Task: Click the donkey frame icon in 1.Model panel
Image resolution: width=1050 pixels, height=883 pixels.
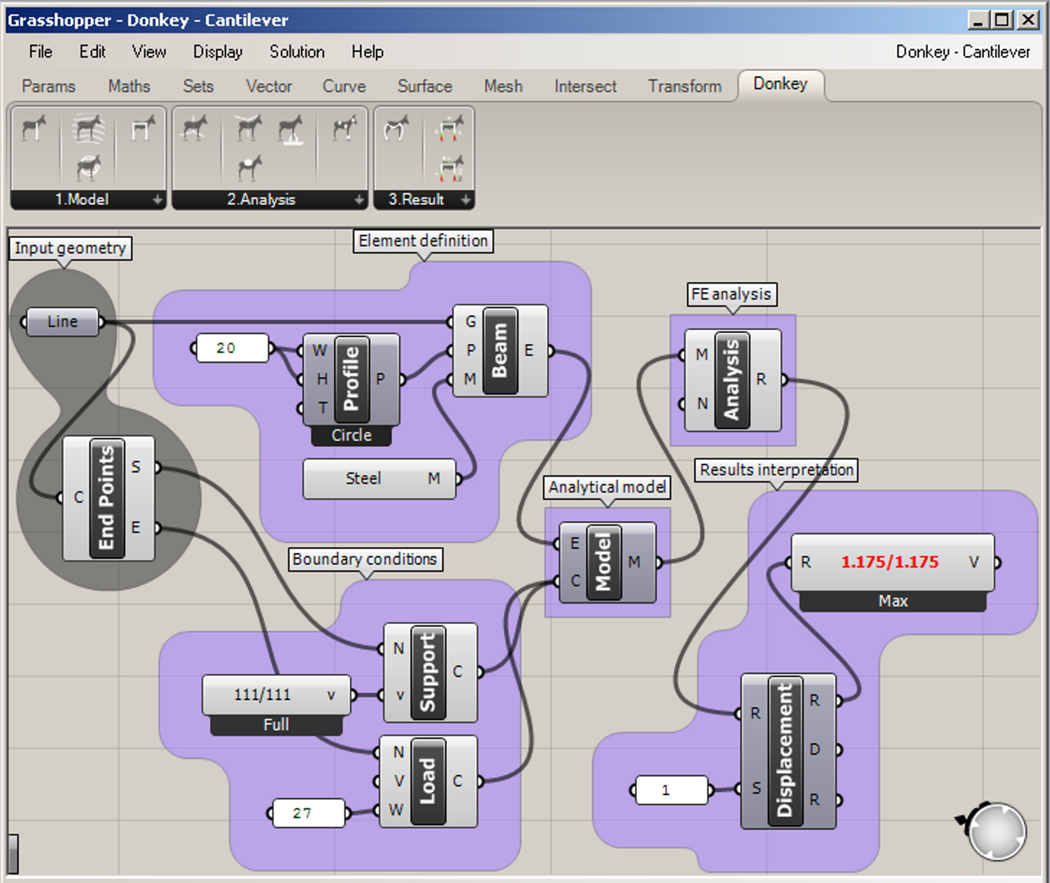Action: click(142, 128)
